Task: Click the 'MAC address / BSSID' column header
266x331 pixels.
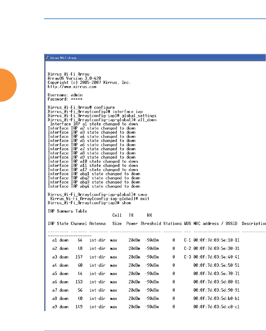Action: tap(215, 223)
